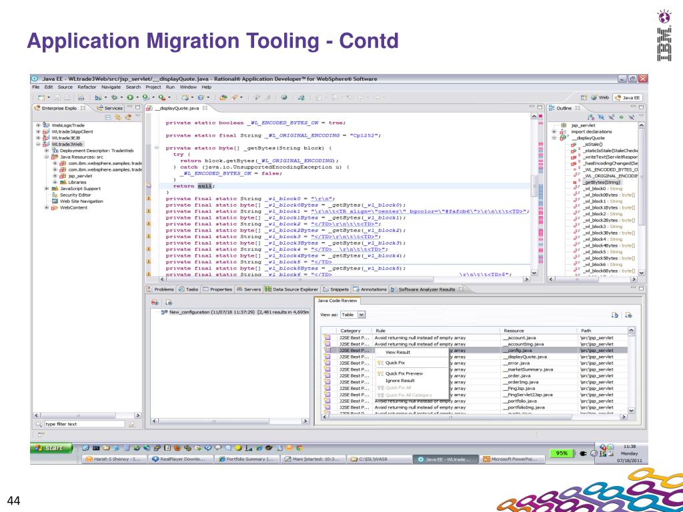Viewport: 683px width, 512px height.
Task: Open the Refactor menu
Action: pos(87,87)
